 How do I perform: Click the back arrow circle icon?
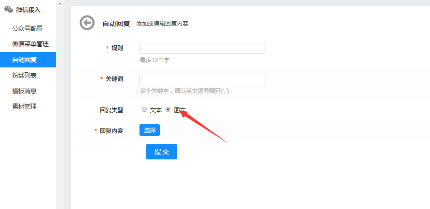87,23
